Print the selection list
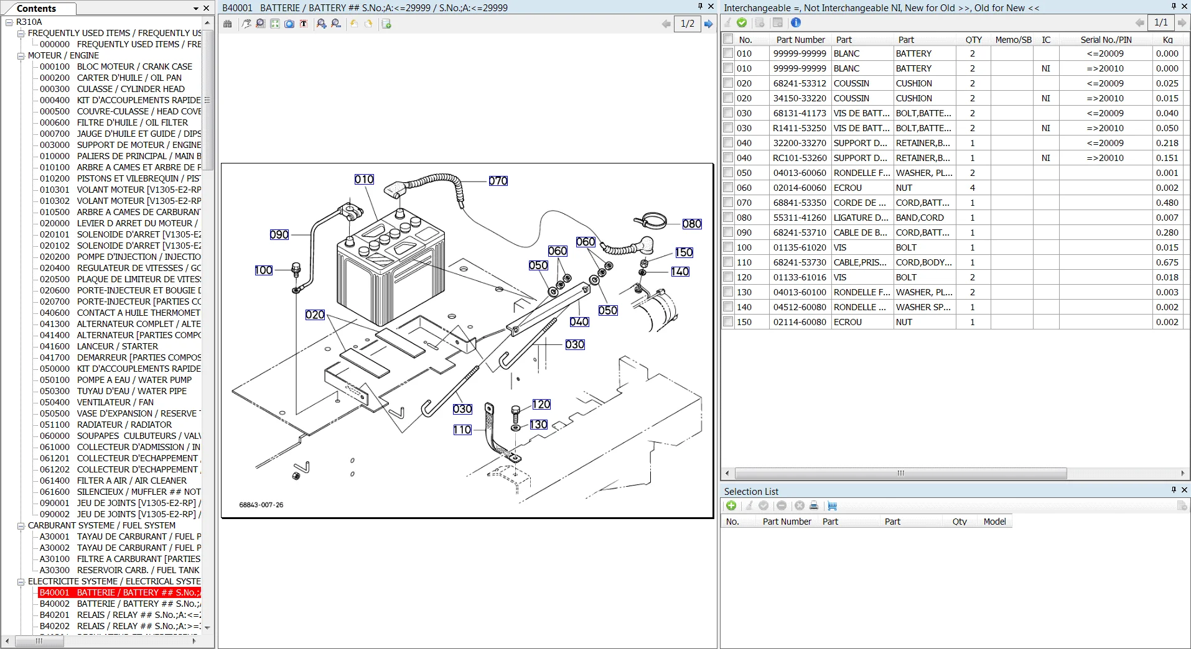 point(813,506)
